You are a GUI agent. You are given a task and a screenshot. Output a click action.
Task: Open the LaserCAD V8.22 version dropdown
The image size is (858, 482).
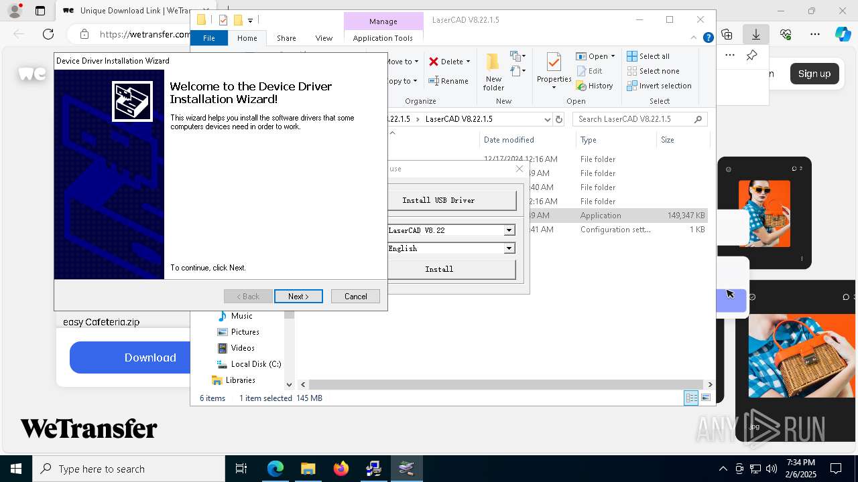[x=509, y=230]
